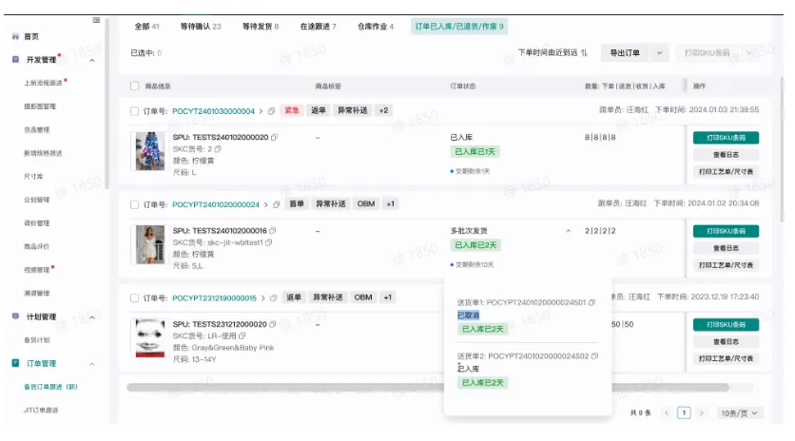The width and height of the screenshot is (795, 441).
Task: Copy SKC number 2 in first order
Action: (218, 149)
